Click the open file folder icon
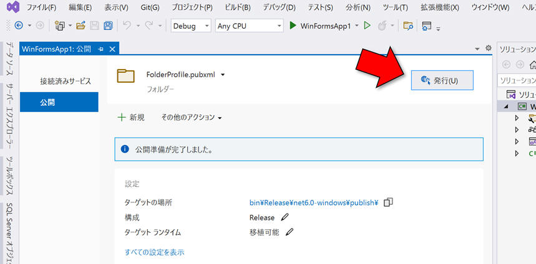The height and width of the screenshot is (264, 536). coord(81,26)
